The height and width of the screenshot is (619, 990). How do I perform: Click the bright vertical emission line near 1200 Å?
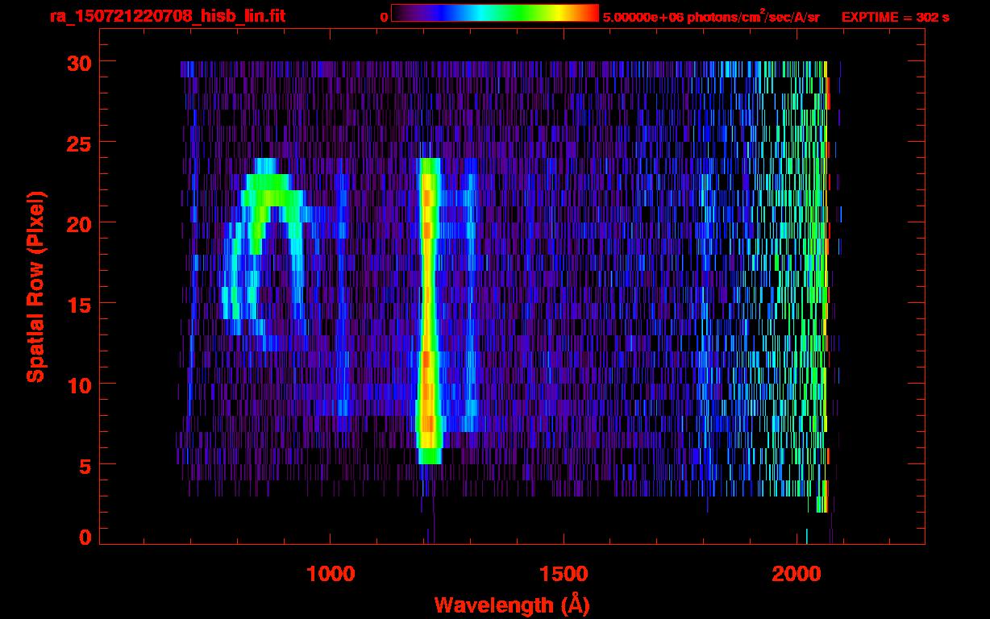429,306
